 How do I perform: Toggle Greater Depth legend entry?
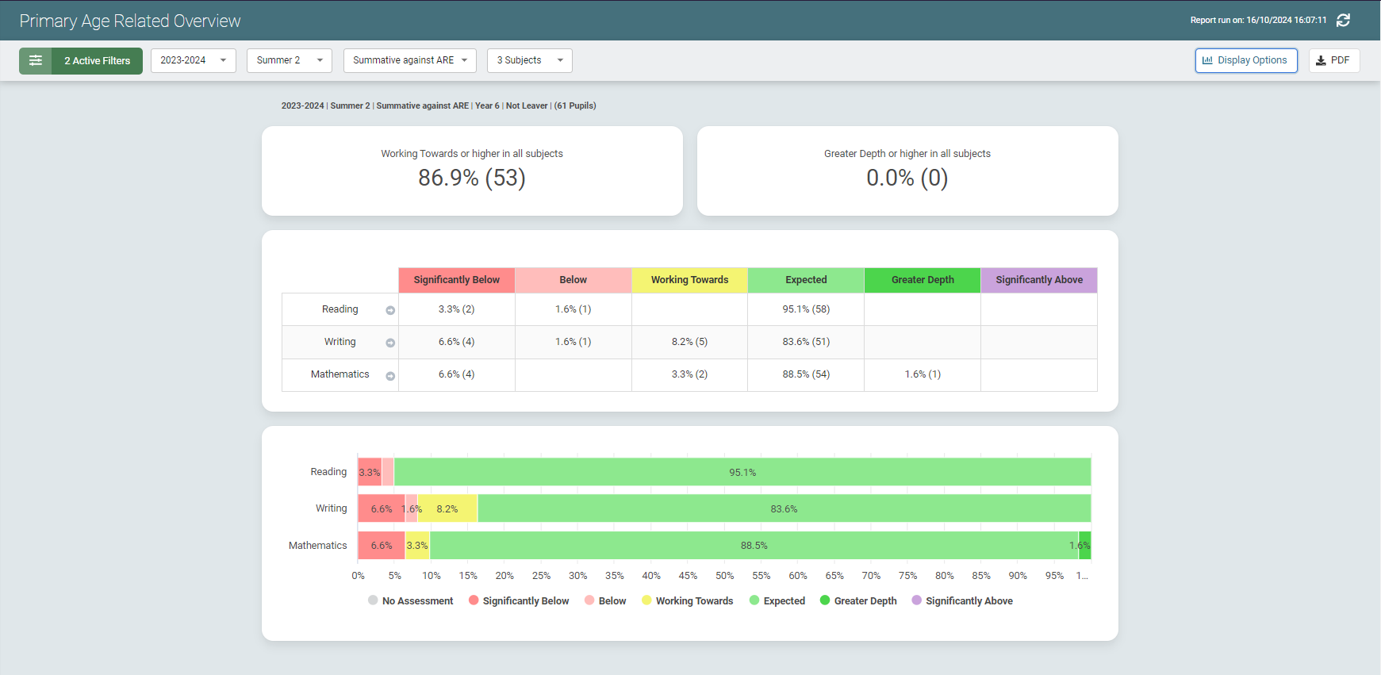point(857,601)
